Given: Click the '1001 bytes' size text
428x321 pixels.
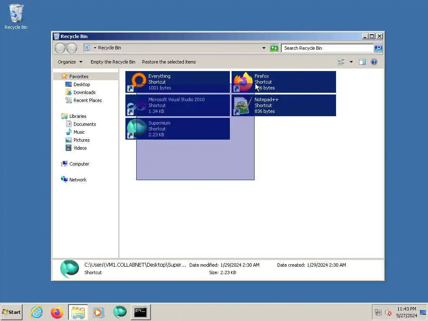Looking at the screenshot, I should [x=160, y=88].
